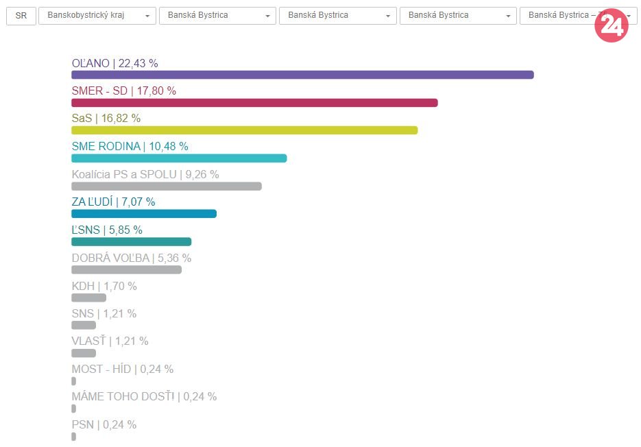Click the gray KDH result bar
This screenshot has width=641, height=447.
[88, 298]
